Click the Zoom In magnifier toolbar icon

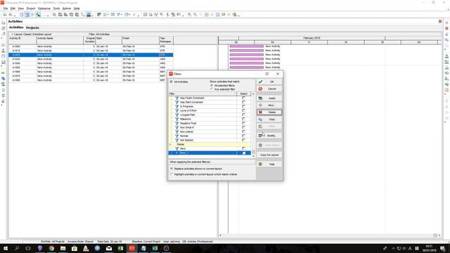(x=189, y=15)
